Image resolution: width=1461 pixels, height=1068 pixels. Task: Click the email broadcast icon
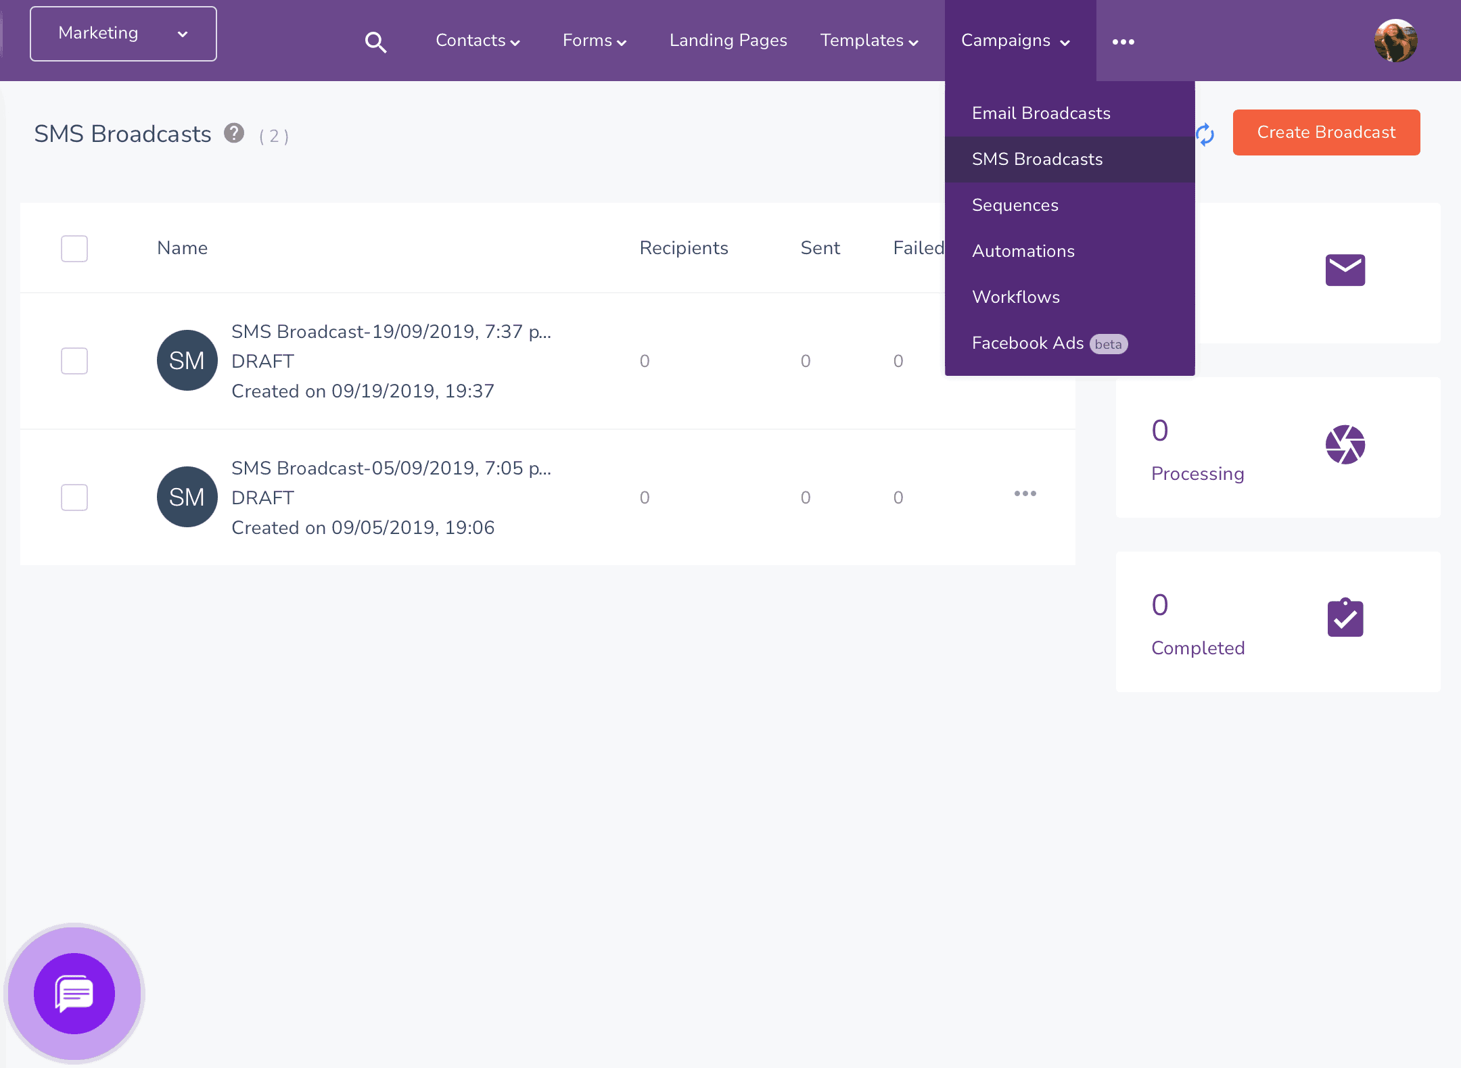click(1345, 270)
